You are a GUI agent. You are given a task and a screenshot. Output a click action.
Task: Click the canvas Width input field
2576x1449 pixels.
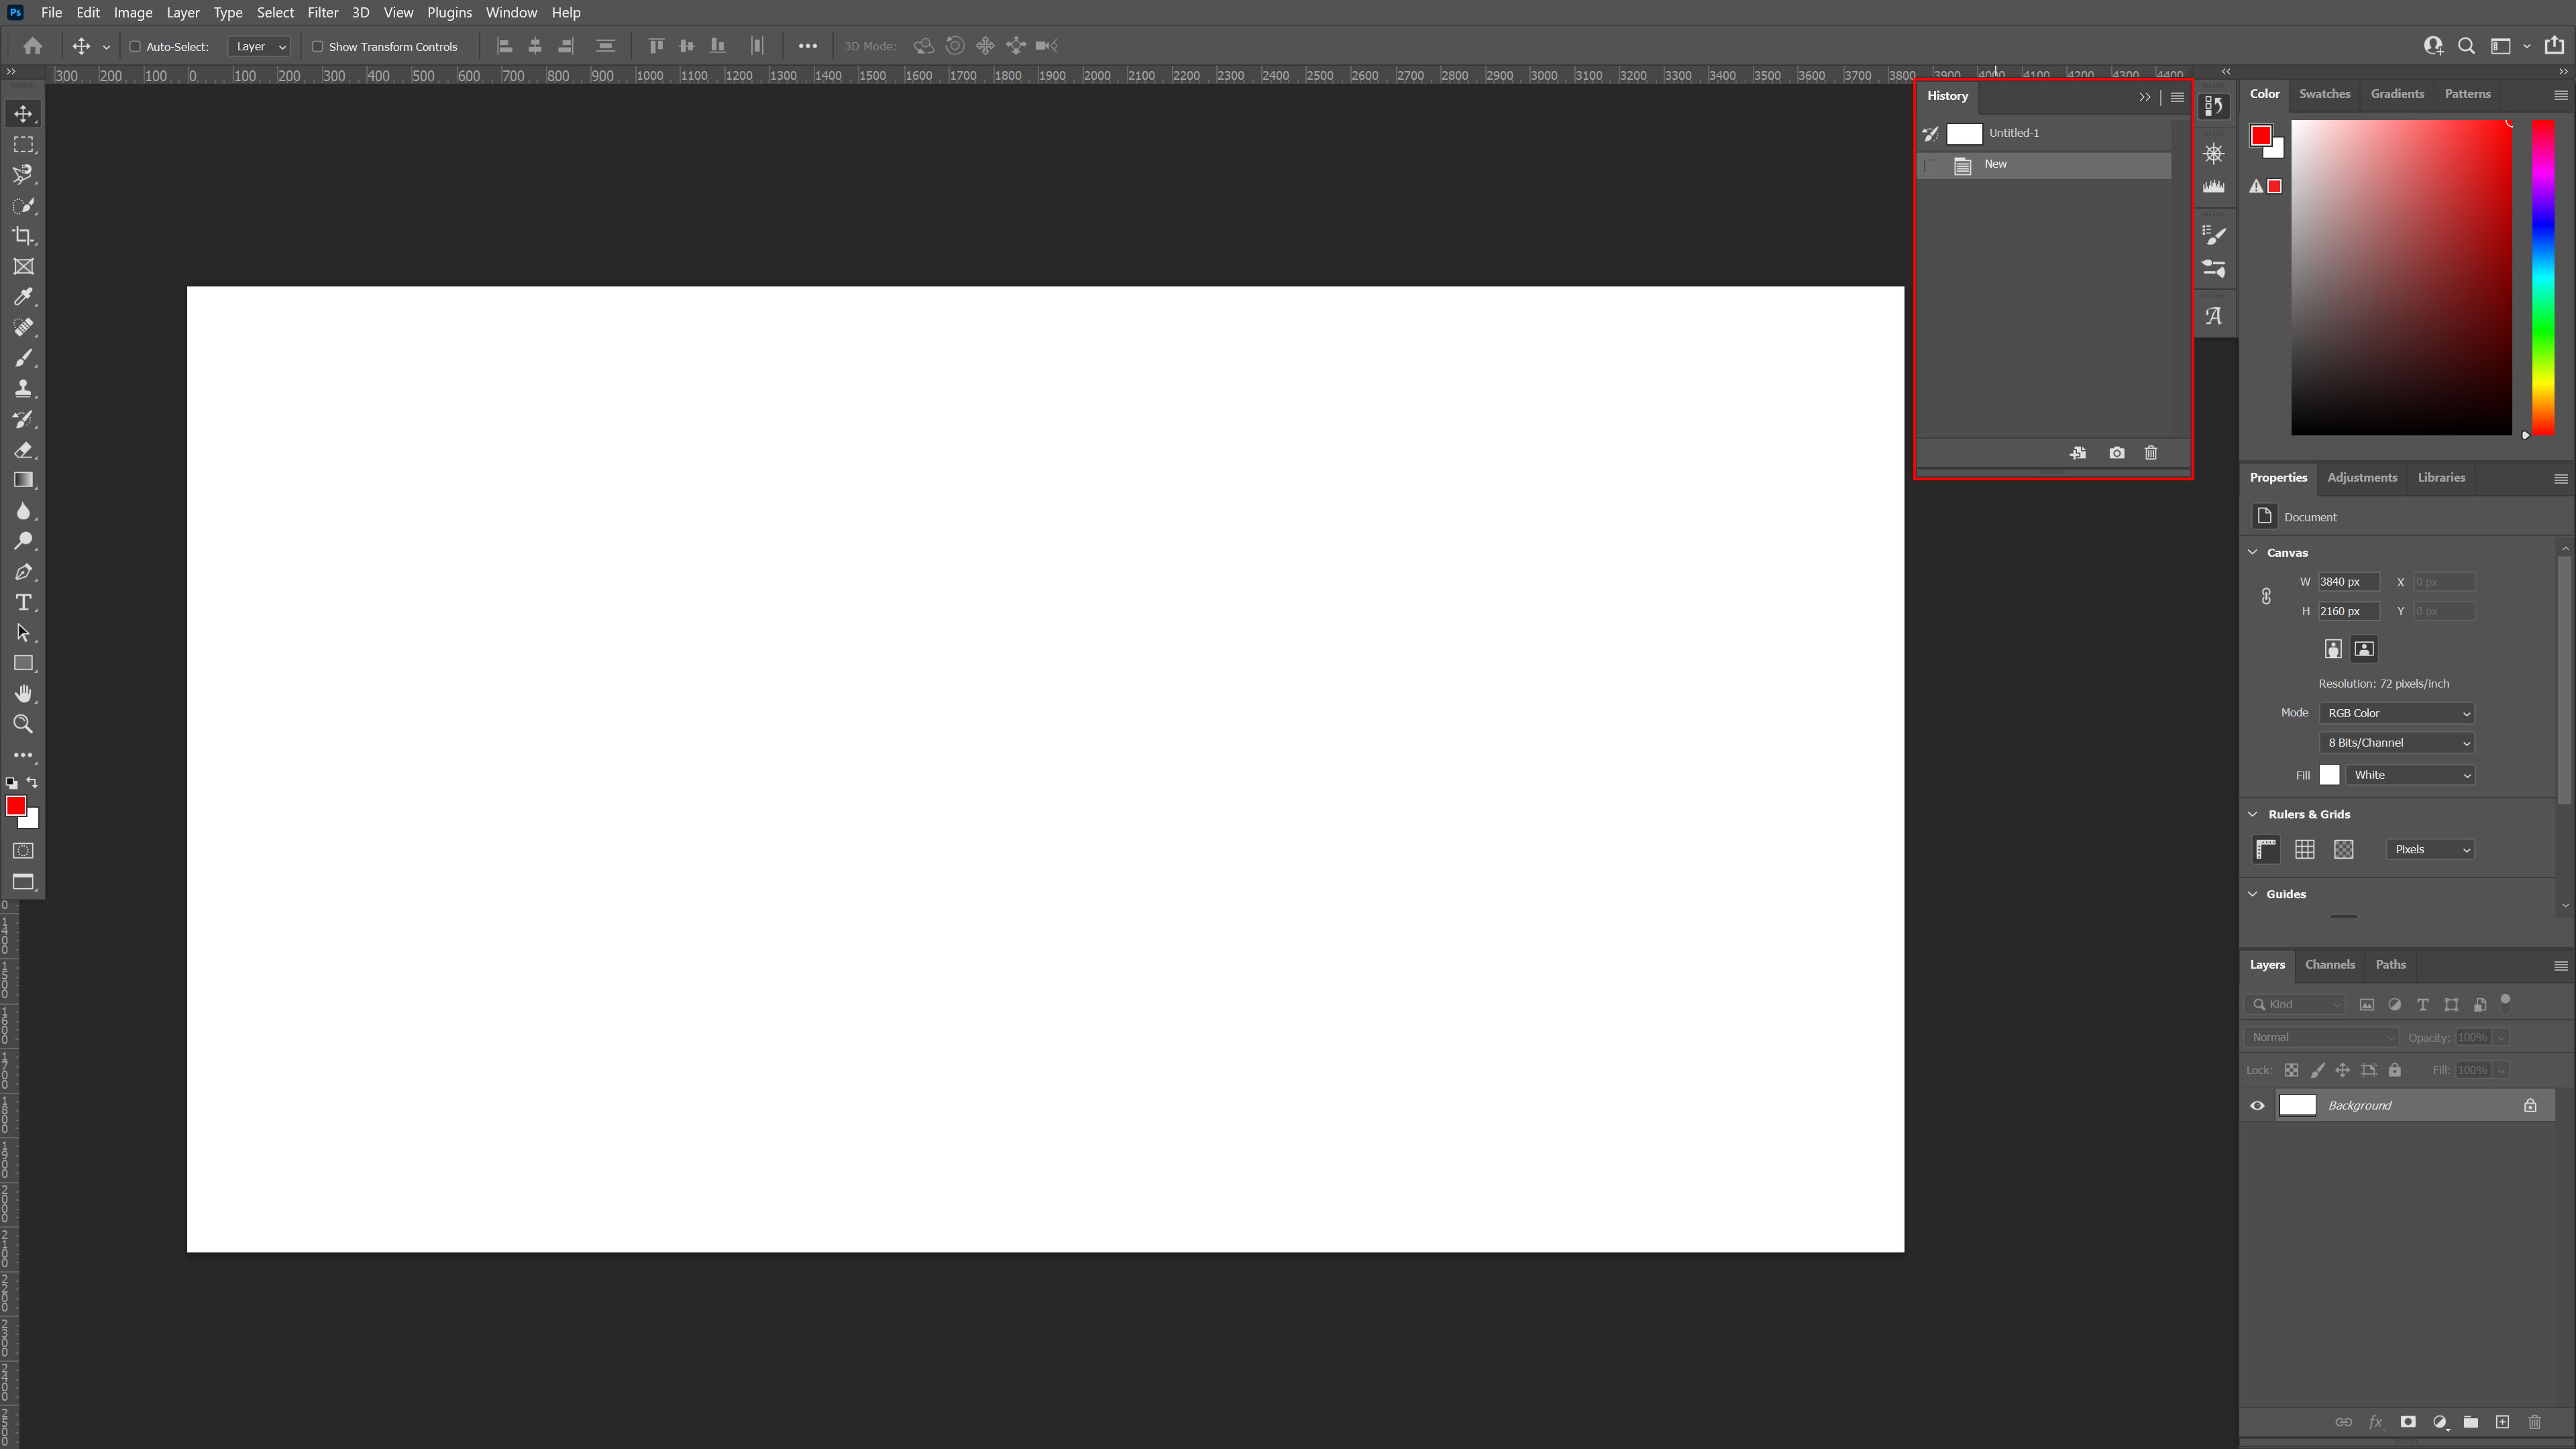2348,582
